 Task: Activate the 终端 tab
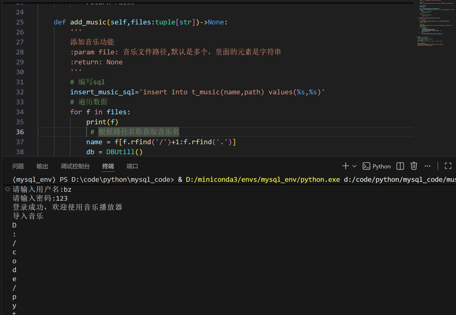pyautogui.click(x=108, y=166)
